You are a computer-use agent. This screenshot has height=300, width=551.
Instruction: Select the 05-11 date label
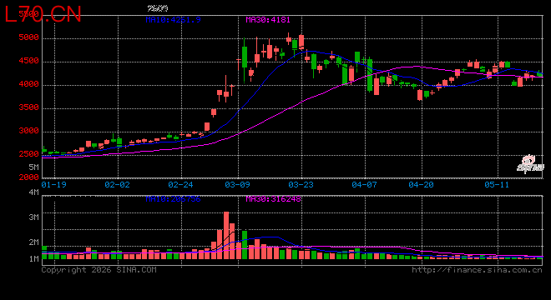(497, 184)
